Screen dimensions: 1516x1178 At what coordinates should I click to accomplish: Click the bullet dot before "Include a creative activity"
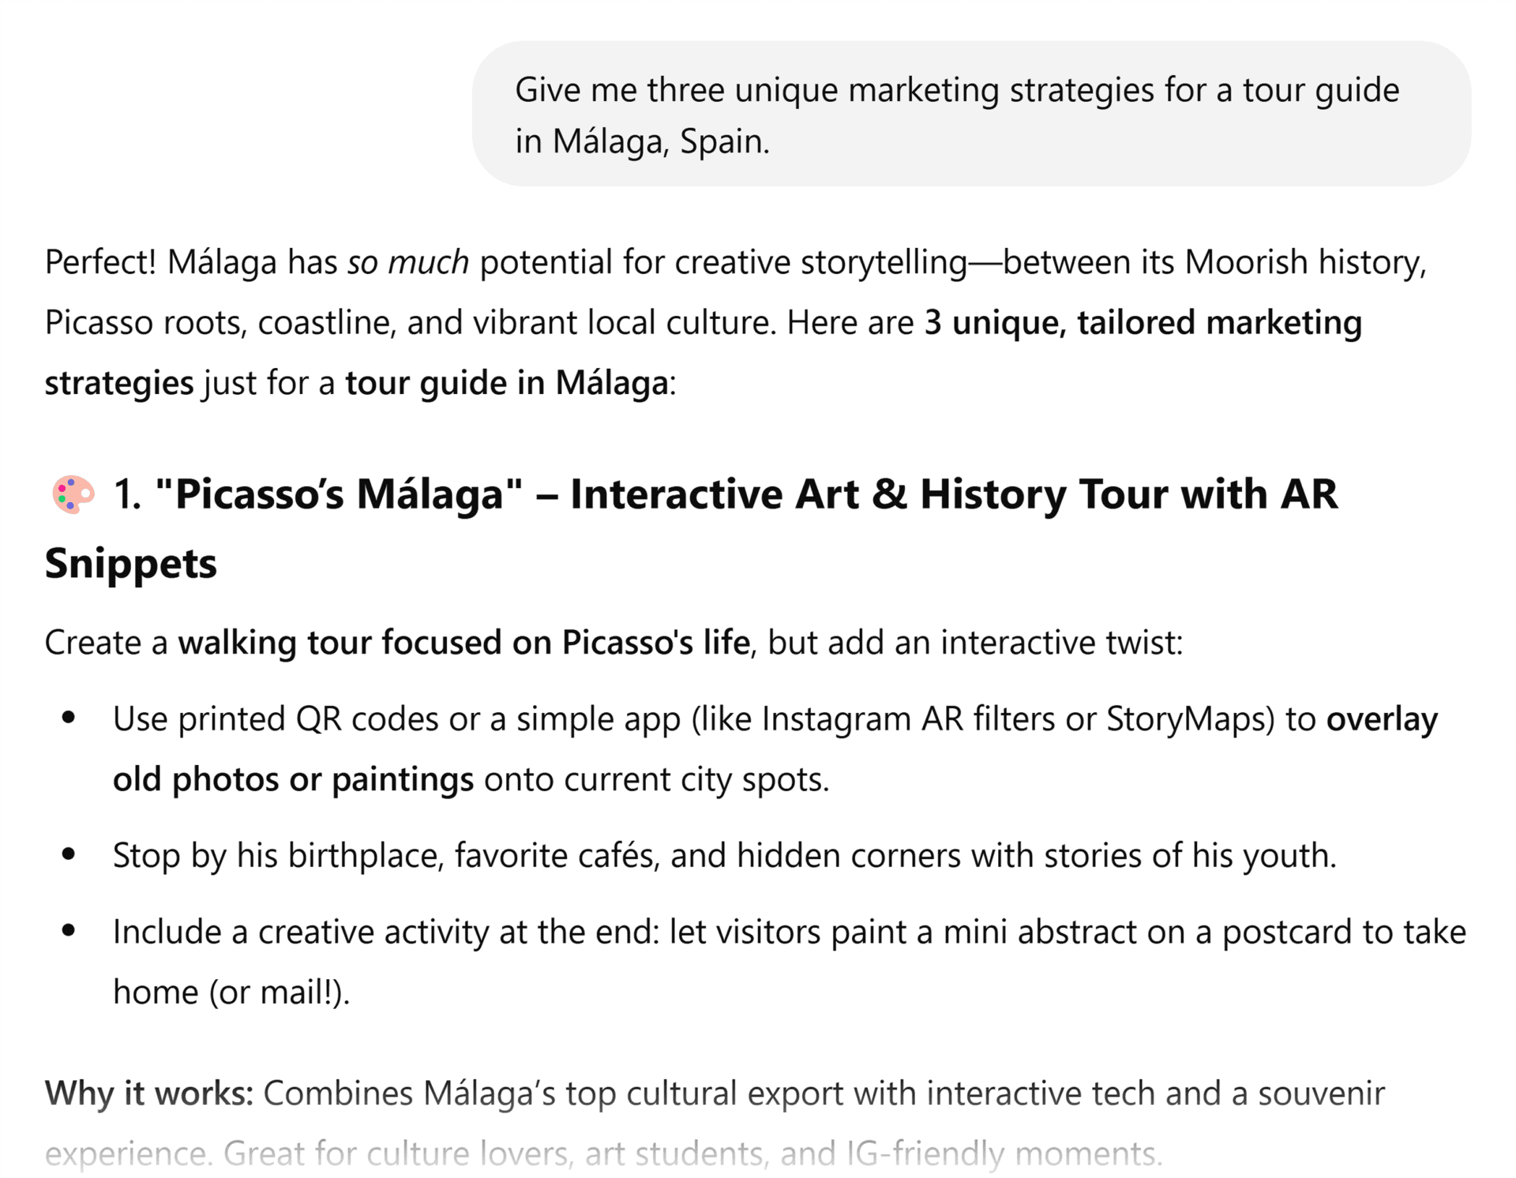pos(69,932)
